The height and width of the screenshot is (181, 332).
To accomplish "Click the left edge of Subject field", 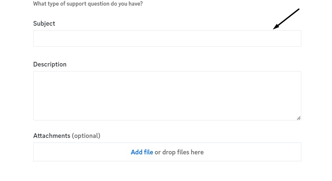I will 37,39.
